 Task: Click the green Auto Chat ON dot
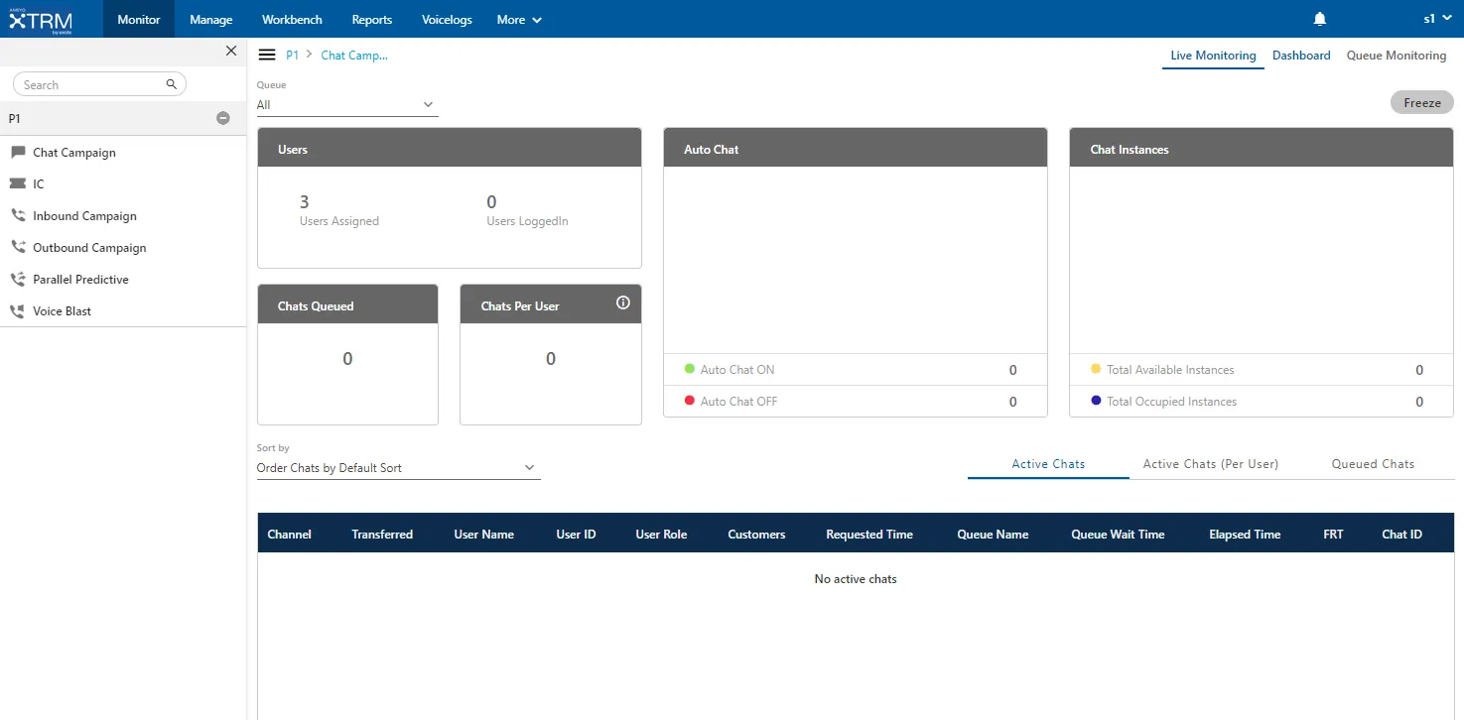[x=690, y=369]
